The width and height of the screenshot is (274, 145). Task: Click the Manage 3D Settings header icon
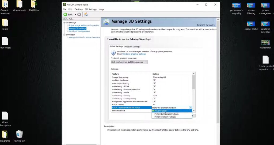(x=106, y=22)
